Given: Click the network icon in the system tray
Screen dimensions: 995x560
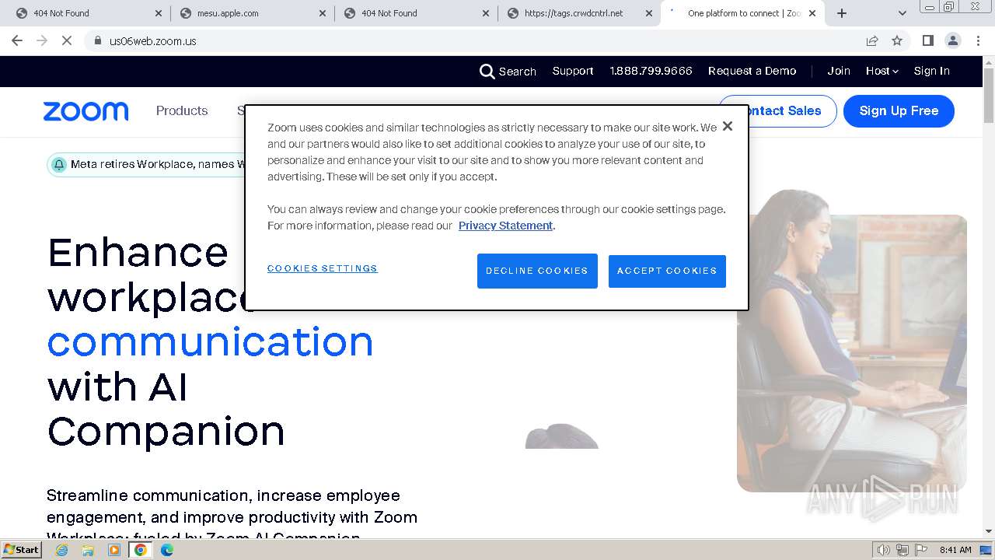Looking at the screenshot, I should click(x=902, y=550).
